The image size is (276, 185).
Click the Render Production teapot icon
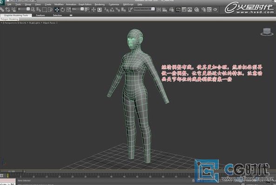click(215, 9)
